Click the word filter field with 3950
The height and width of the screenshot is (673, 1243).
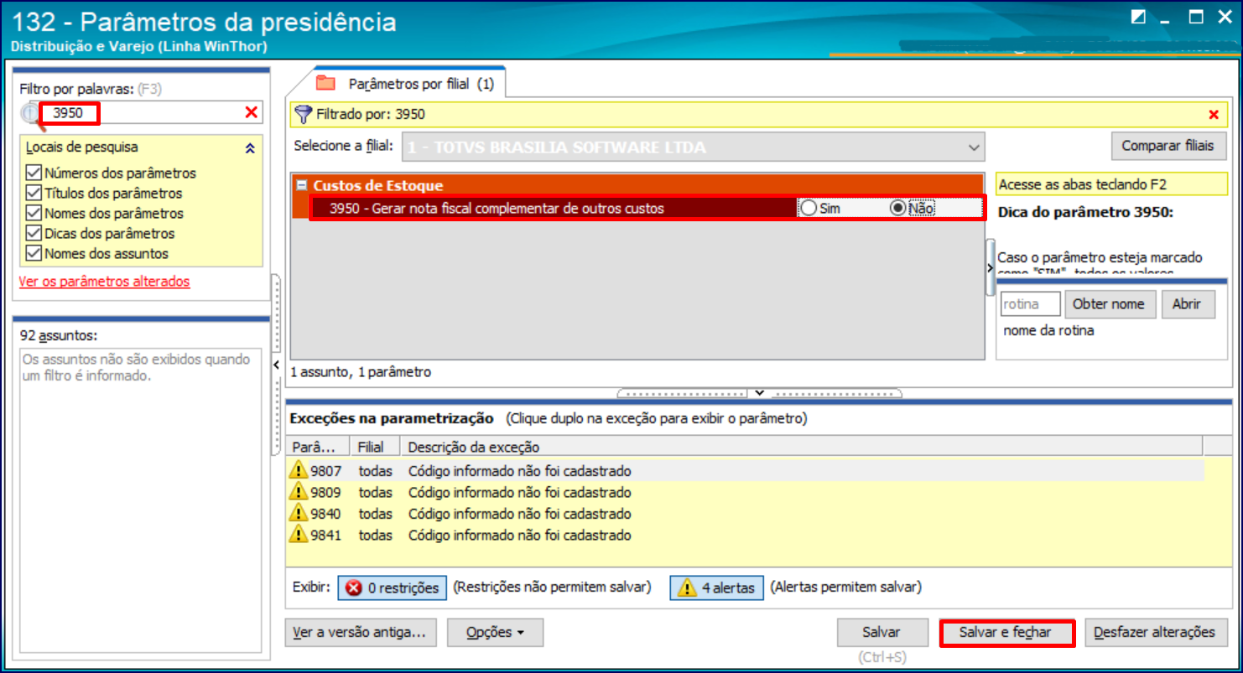[x=143, y=112]
